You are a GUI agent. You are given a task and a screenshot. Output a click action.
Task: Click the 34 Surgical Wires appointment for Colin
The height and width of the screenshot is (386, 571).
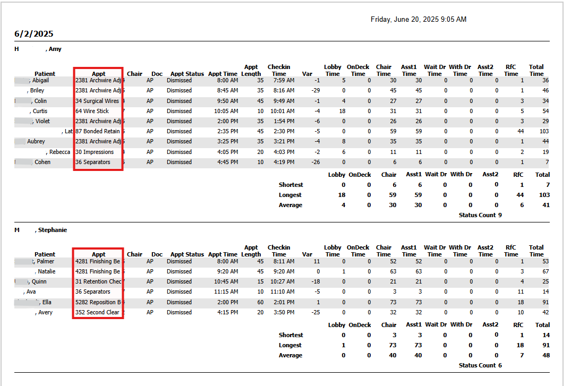pyautogui.click(x=97, y=101)
